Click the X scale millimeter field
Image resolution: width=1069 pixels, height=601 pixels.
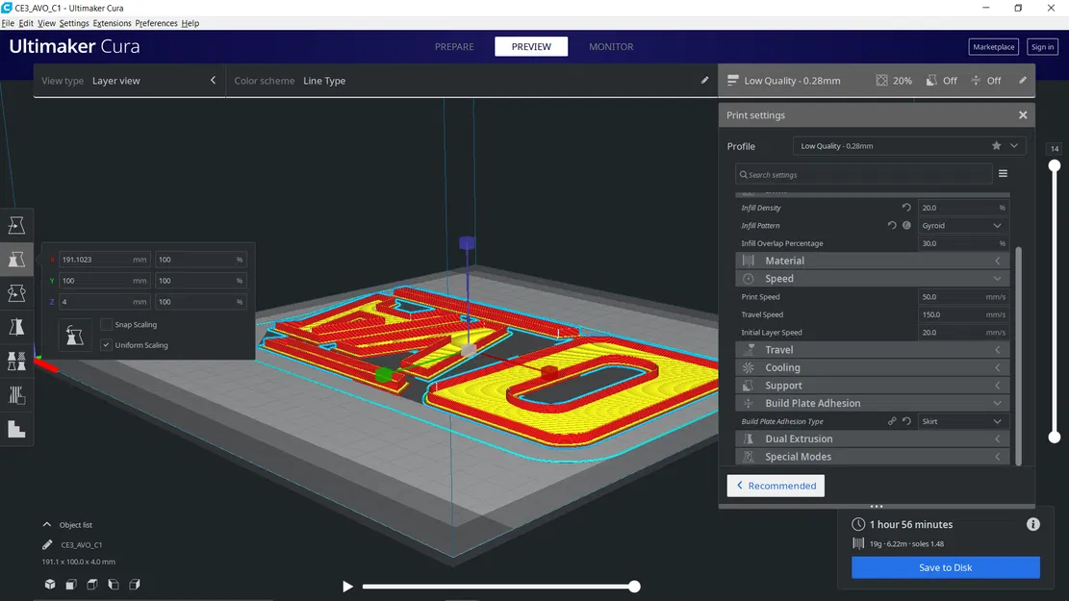coord(104,259)
